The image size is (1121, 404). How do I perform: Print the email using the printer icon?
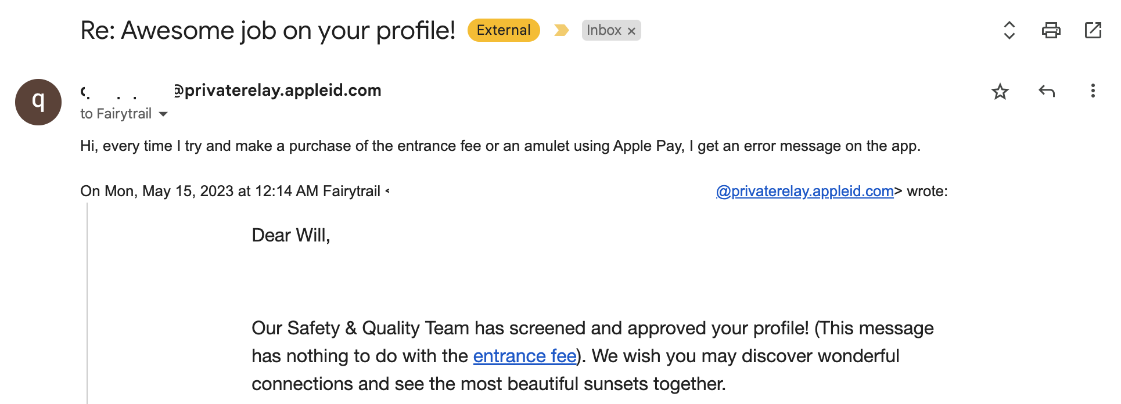pos(1051,30)
